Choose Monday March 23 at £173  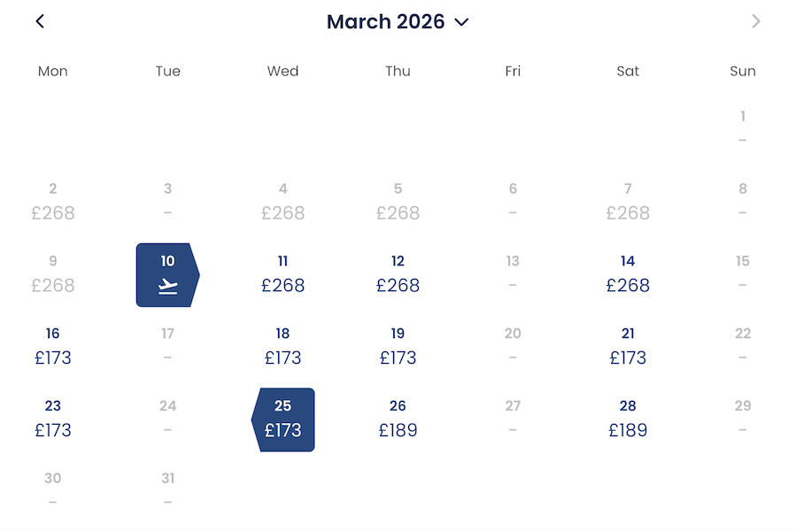tap(53, 419)
